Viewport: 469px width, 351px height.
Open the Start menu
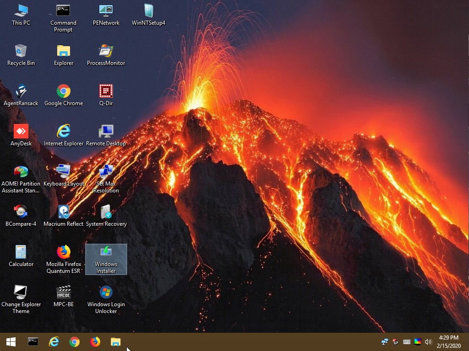10,341
